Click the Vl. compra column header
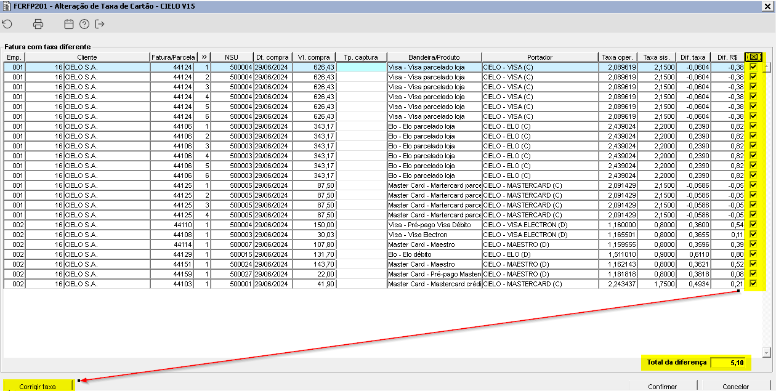The height and width of the screenshot is (391, 776). pos(314,57)
